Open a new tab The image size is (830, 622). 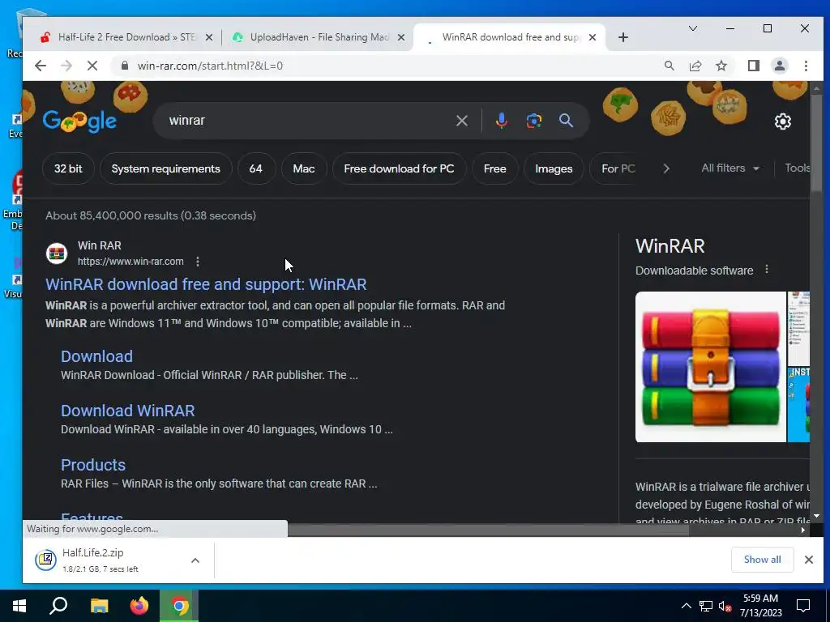point(623,37)
